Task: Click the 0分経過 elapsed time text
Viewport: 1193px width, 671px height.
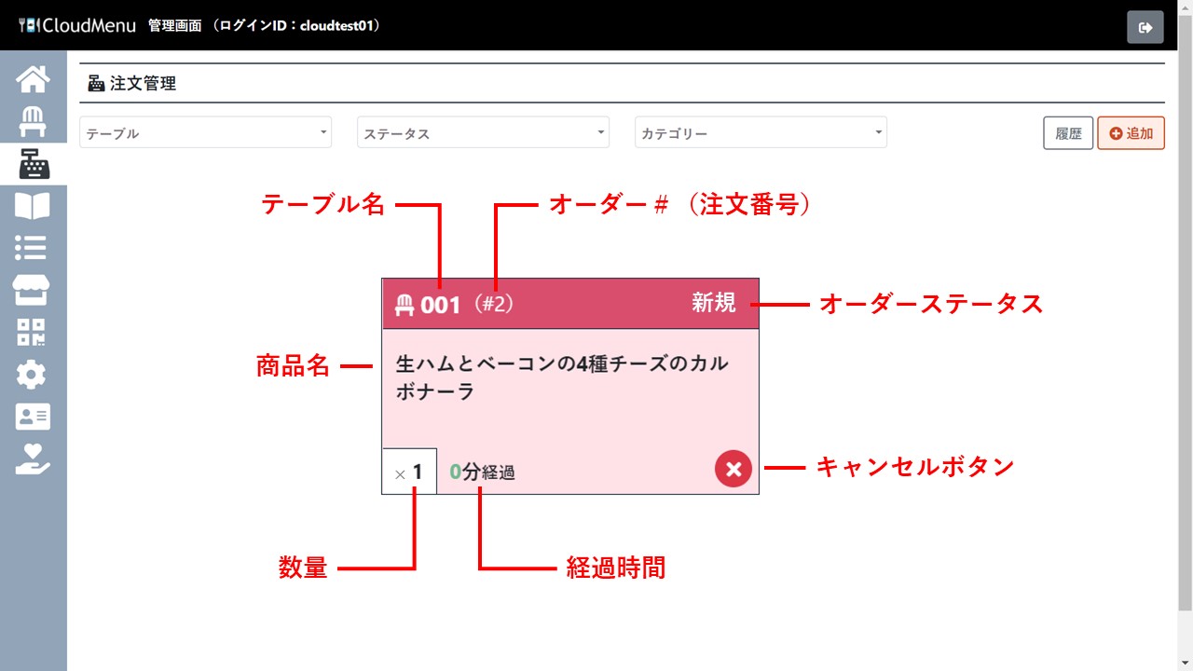Action: point(482,472)
